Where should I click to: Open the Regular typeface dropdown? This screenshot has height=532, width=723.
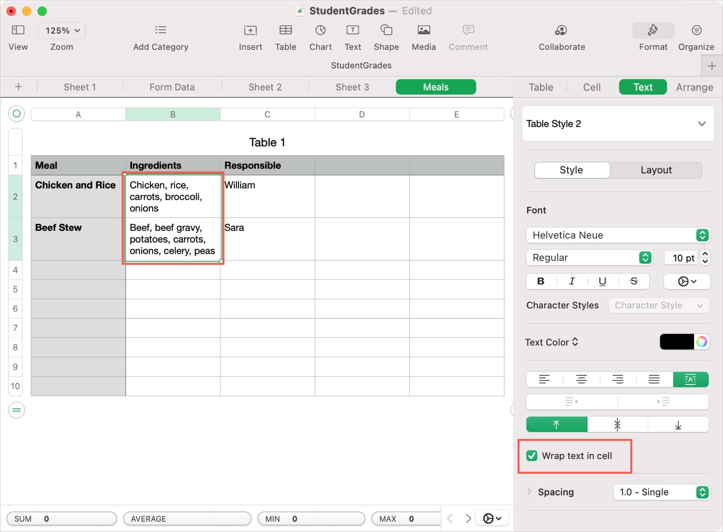pos(589,257)
